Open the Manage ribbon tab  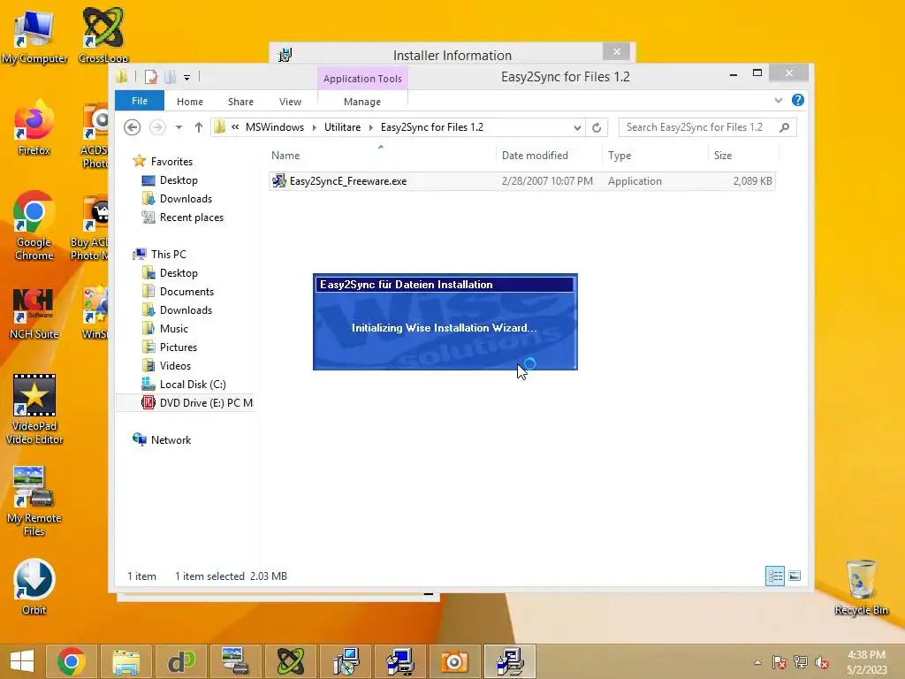point(362,102)
